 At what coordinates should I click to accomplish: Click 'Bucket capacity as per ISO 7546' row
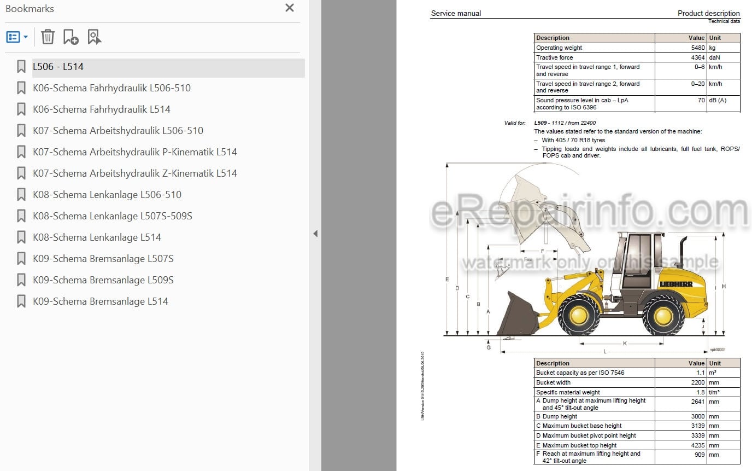637,373
